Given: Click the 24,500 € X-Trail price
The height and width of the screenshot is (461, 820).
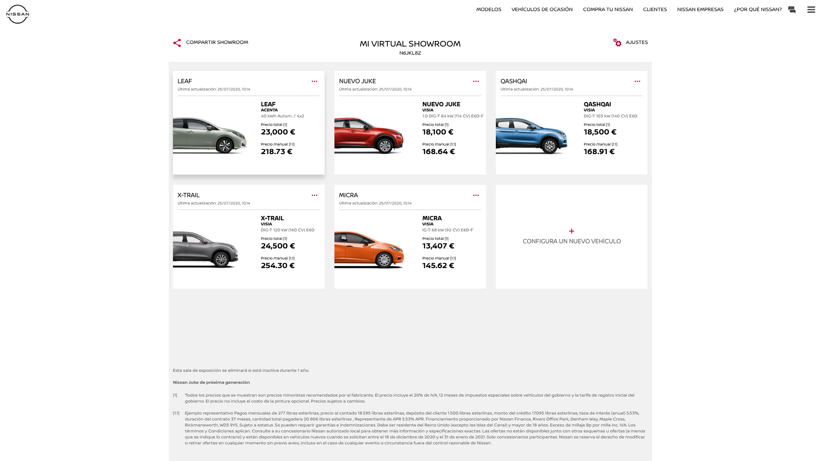Looking at the screenshot, I should click(278, 246).
